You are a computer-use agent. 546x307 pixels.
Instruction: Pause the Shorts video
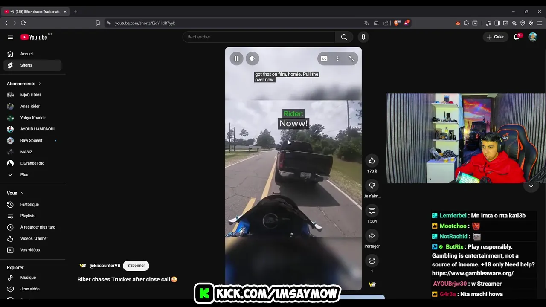tap(236, 58)
